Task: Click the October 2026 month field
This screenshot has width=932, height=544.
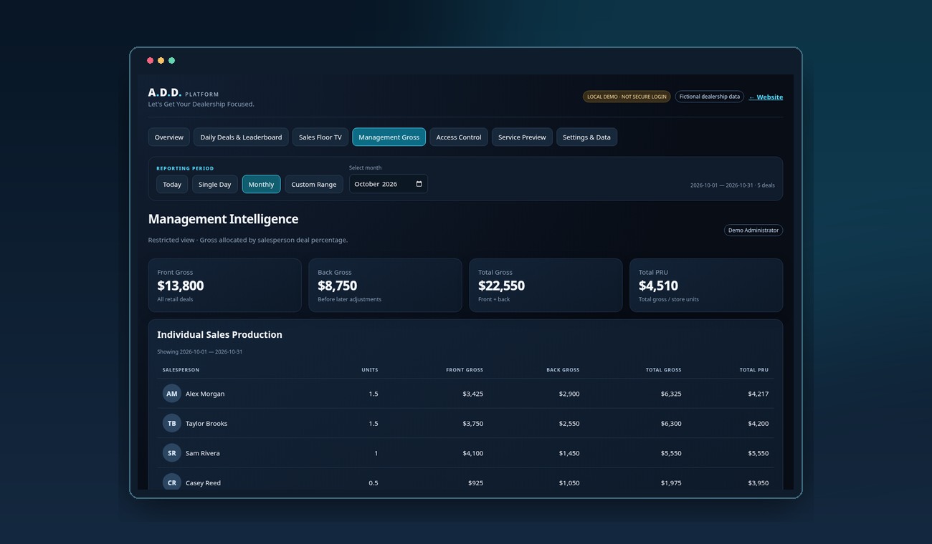Action: 388,184
